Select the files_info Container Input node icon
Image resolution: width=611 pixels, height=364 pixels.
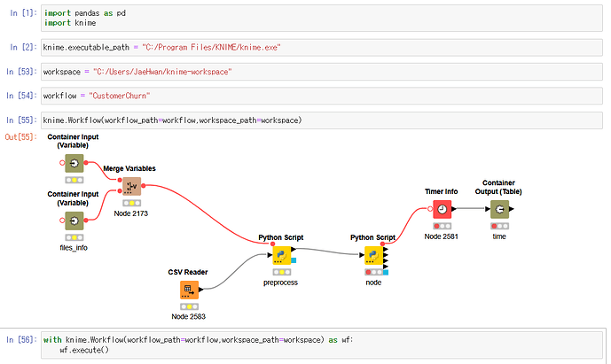pyautogui.click(x=74, y=221)
